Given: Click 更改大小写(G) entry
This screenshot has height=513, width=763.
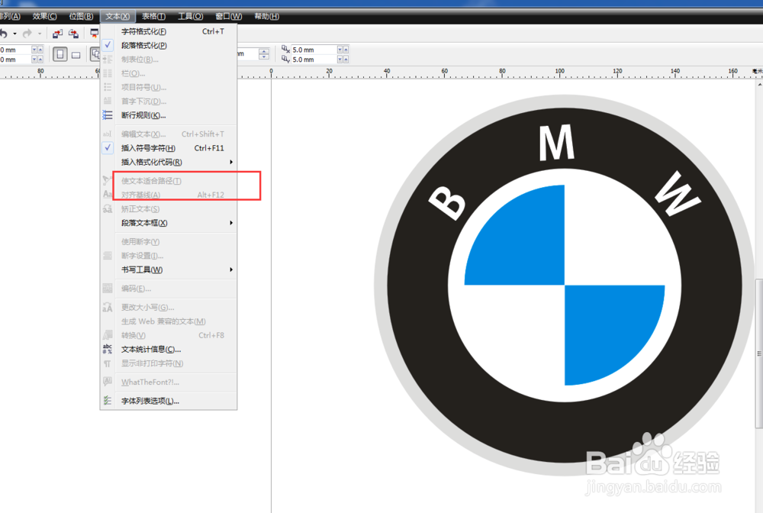Looking at the screenshot, I should click(x=169, y=307).
